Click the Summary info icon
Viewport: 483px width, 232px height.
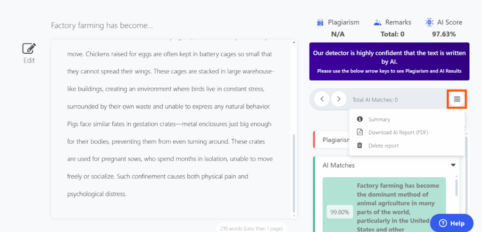tap(359, 119)
